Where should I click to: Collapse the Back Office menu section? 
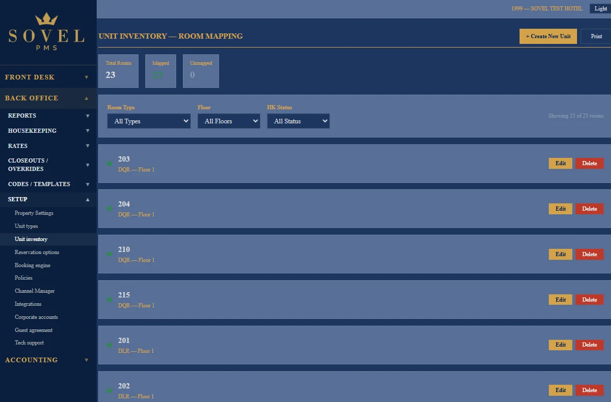(x=48, y=98)
